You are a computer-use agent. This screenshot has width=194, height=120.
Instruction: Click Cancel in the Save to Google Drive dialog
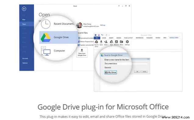click(144, 72)
